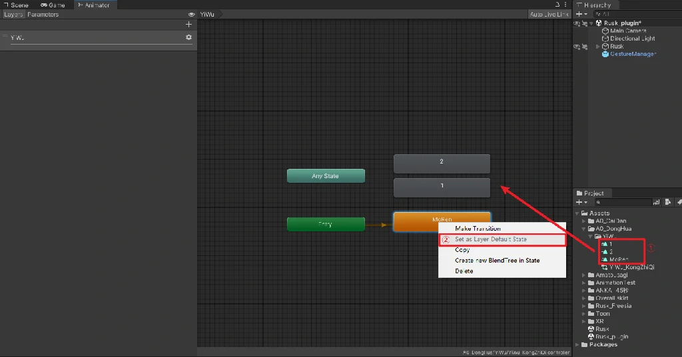Click the Rusk_plugin scene asset in Project
The width and height of the screenshot is (682, 357).
pos(611,336)
